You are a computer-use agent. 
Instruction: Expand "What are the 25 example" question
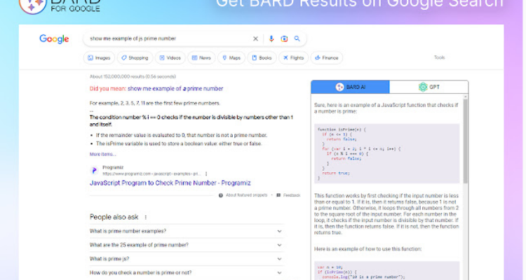point(279,245)
